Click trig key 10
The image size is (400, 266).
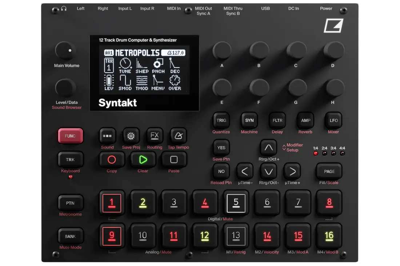143,236
